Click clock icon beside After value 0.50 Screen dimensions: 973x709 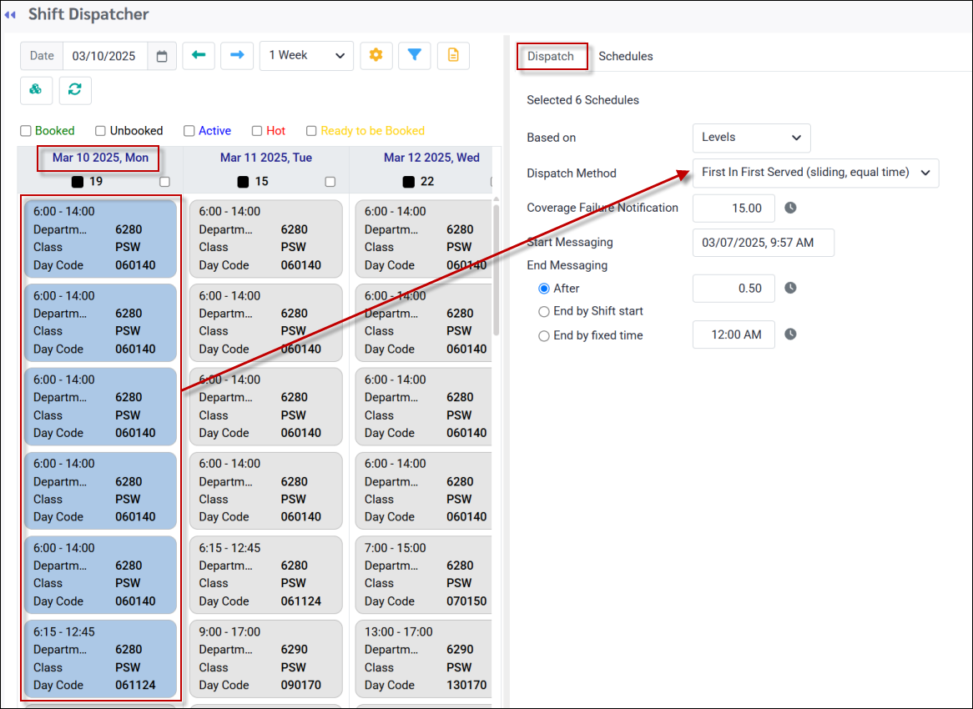pos(790,288)
